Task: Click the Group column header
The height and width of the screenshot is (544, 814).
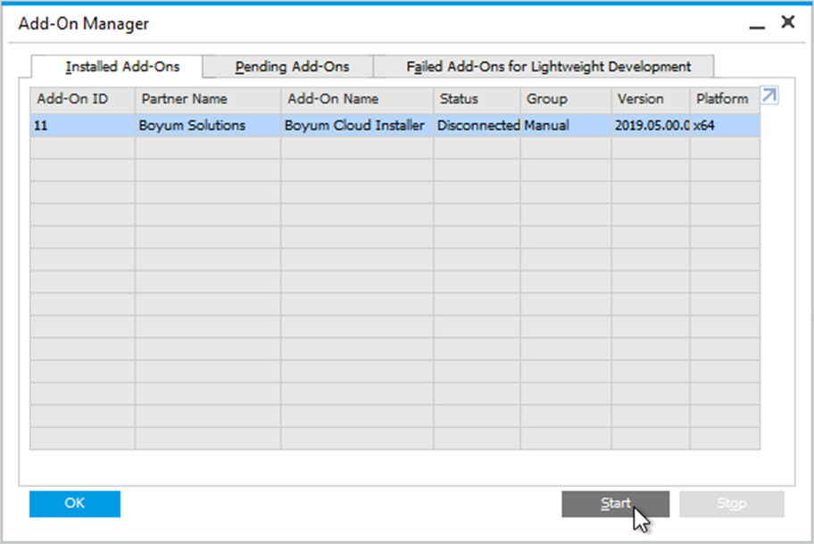Action: [x=566, y=100]
